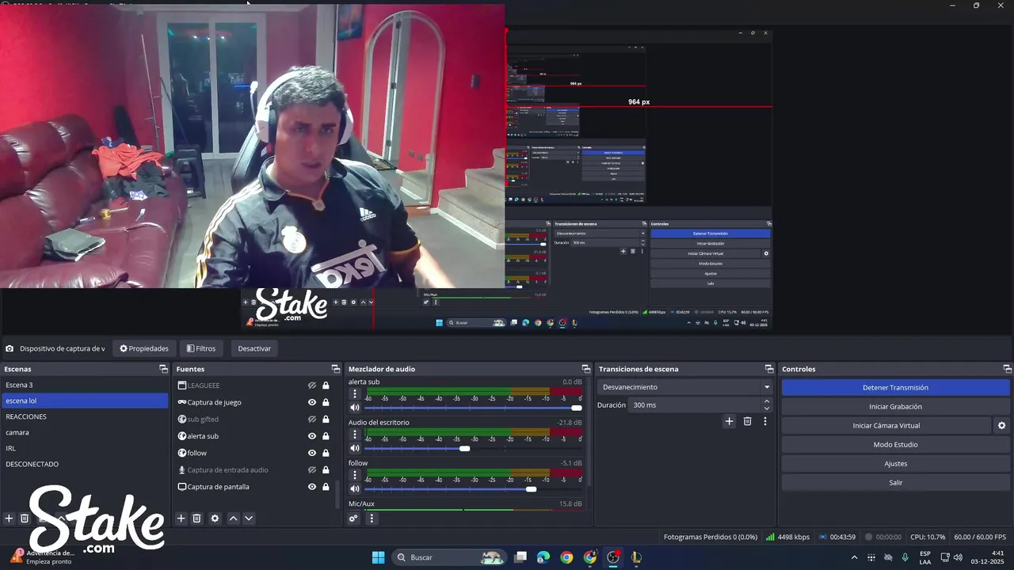Screen dimensions: 1014x570
Task: Mute the follow channel speaker icon
Action: pyautogui.click(x=355, y=488)
